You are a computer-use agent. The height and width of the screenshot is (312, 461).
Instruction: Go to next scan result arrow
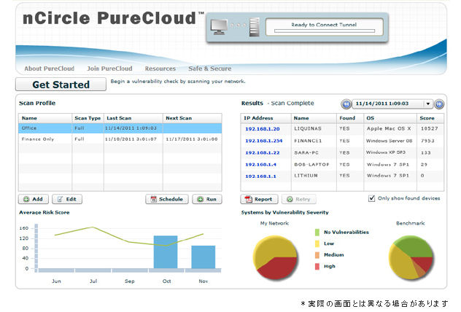point(439,104)
